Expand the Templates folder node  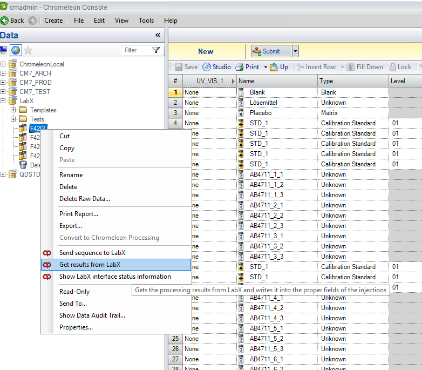(x=13, y=110)
